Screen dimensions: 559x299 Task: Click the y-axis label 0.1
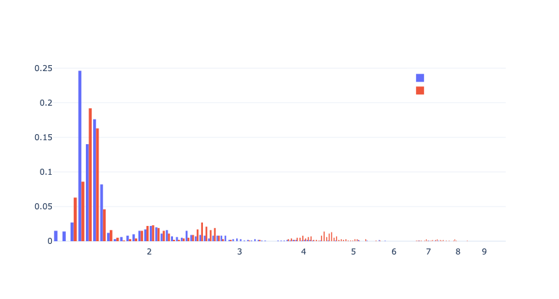[46, 172]
